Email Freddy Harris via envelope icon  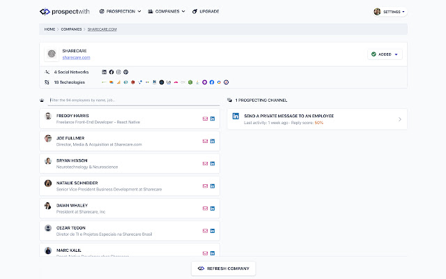(x=205, y=119)
